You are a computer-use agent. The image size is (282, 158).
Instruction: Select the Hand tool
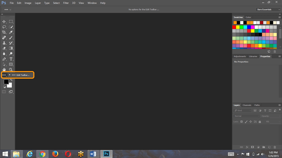coord(4,70)
